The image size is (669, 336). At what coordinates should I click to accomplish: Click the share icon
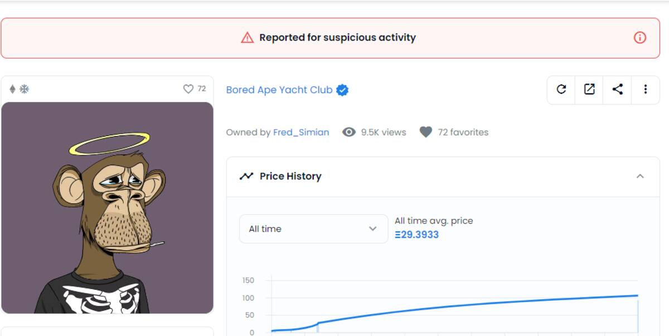(617, 89)
